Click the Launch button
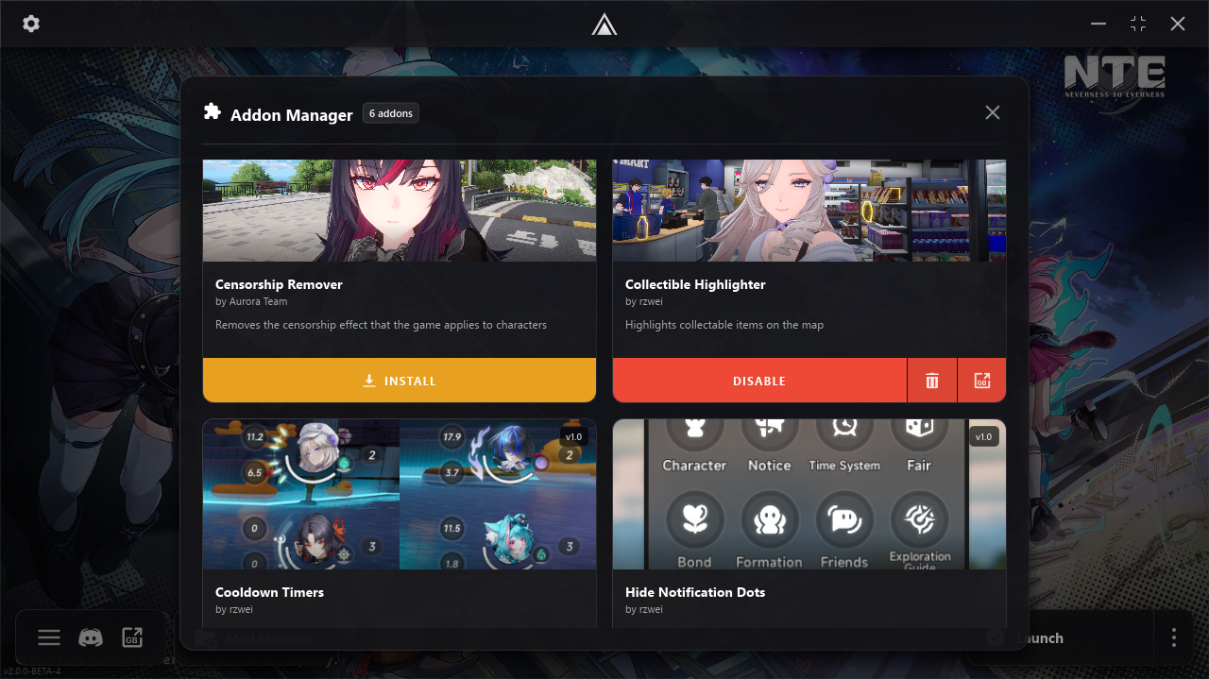The image size is (1209, 679). pyautogui.click(x=1060, y=637)
